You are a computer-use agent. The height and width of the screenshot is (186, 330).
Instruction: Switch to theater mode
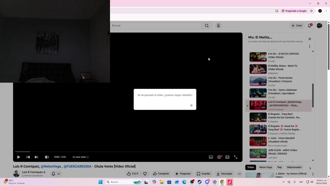click(x=227, y=157)
